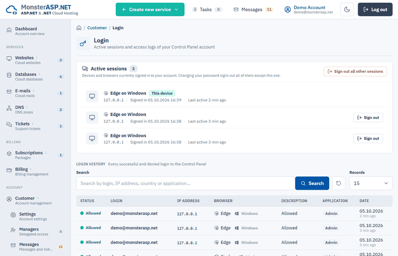Sign out all other sessions
Image resolution: width=398 pixels, height=256 pixels.
(355, 71)
